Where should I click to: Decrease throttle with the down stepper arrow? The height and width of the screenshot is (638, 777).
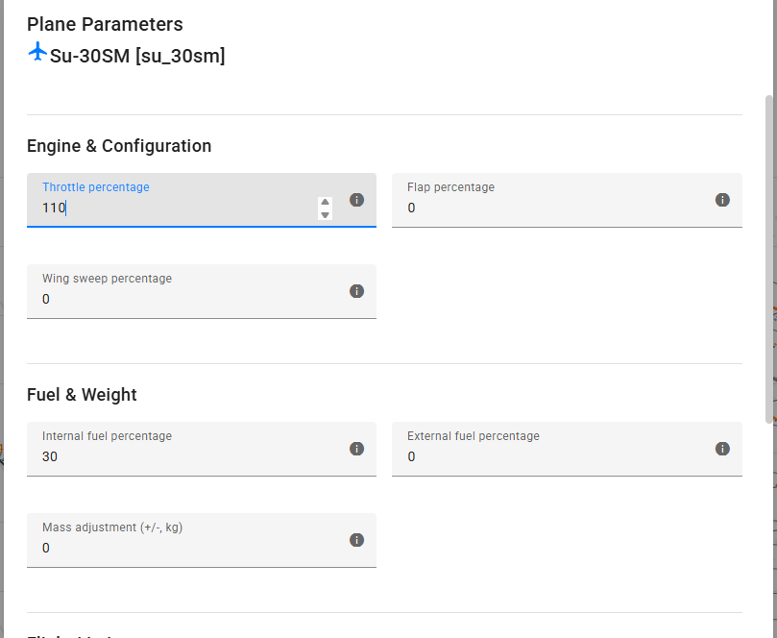click(x=326, y=214)
